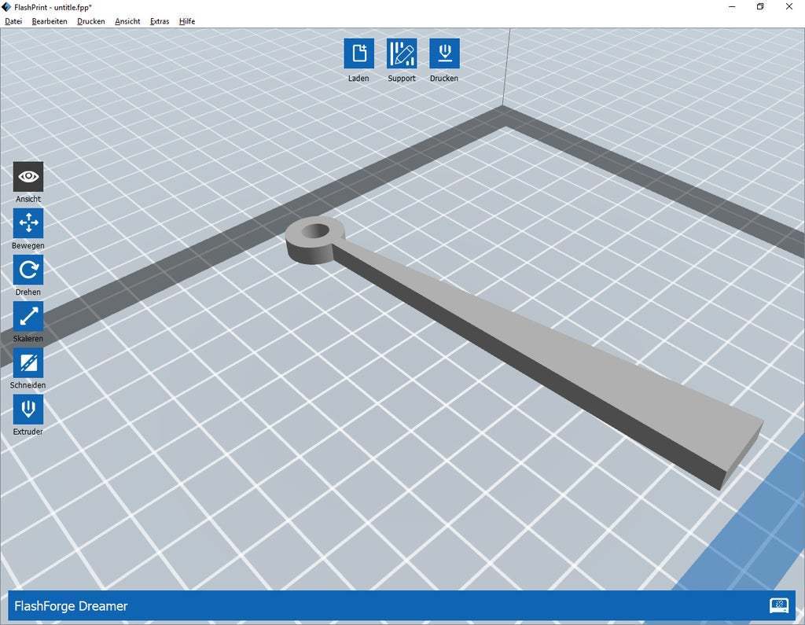Select the Extruder tool

tap(28, 410)
